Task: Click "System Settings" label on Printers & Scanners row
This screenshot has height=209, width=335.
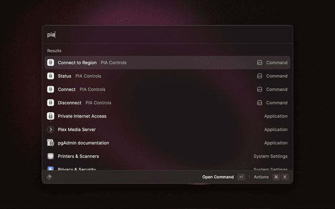Action: 270,156
